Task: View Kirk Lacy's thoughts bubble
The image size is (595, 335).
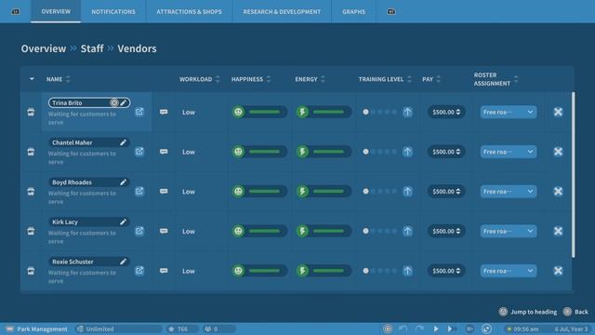Action: click(164, 231)
